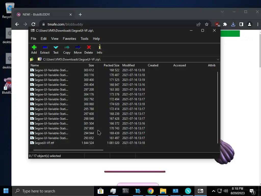Toggle Chrome side panel icon
Image resolution: width=261 pixels, height=196 pixels.
click(x=241, y=24)
